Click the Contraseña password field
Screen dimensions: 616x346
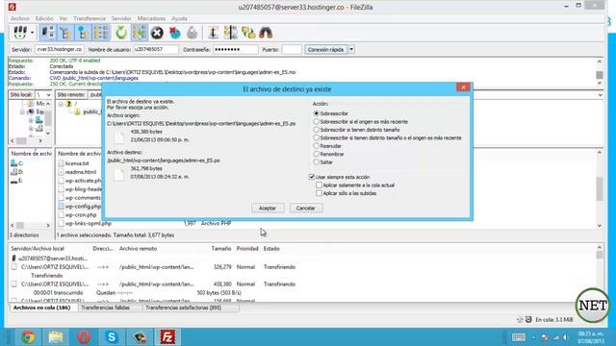[235, 49]
